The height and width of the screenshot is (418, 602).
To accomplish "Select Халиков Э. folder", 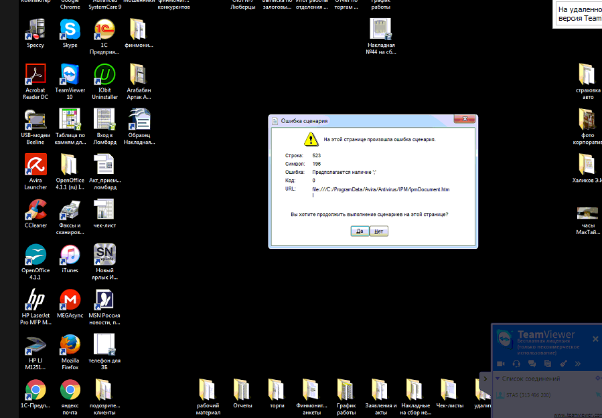I will point(588,169).
